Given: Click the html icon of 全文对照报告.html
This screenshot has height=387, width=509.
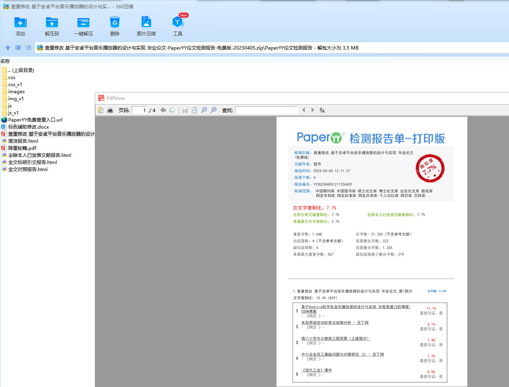Looking at the screenshot, I should coord(4,170).
